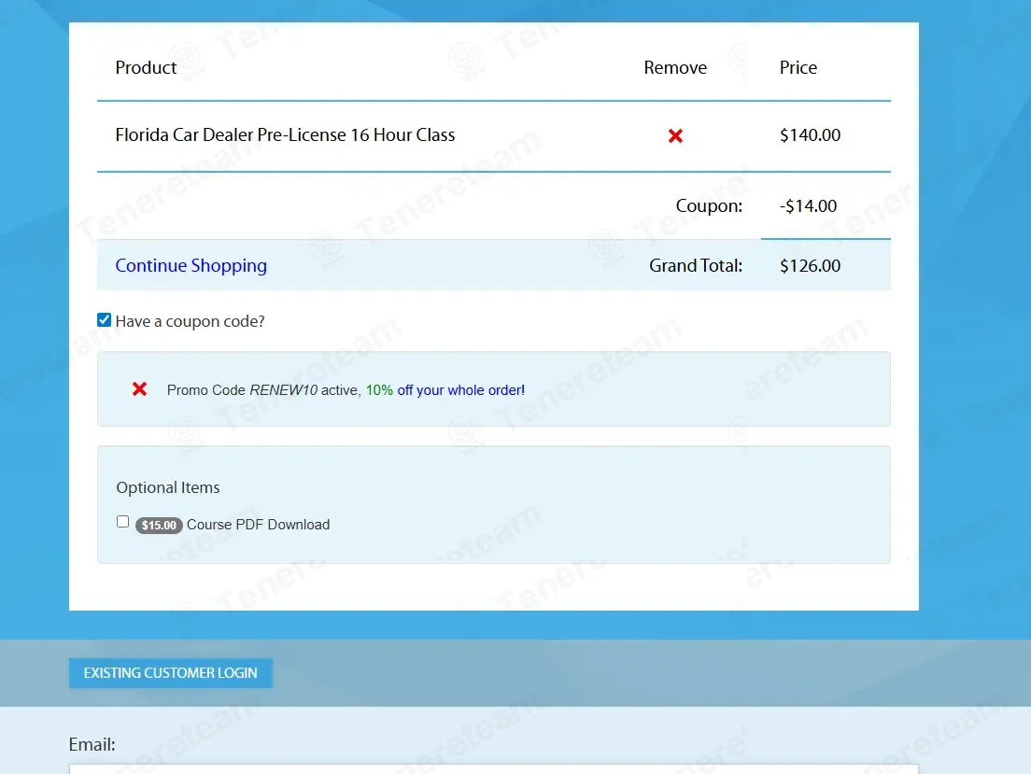Click the Existing Customer Login button
Screen dimensions: 1031x774
click(x=170, y=673)
